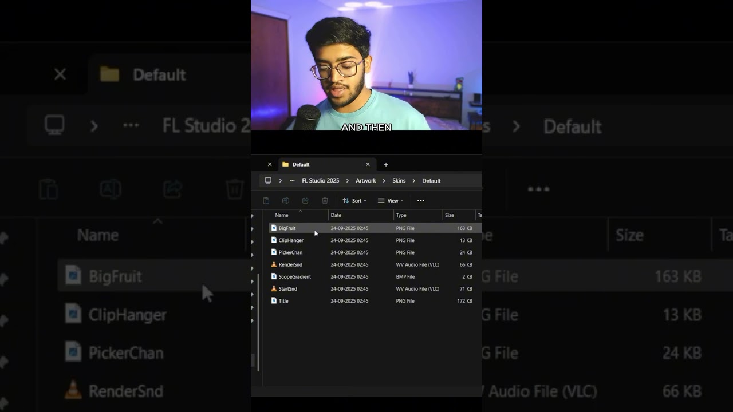
Task: Sort by the Name column header
Action: (281, 215)
